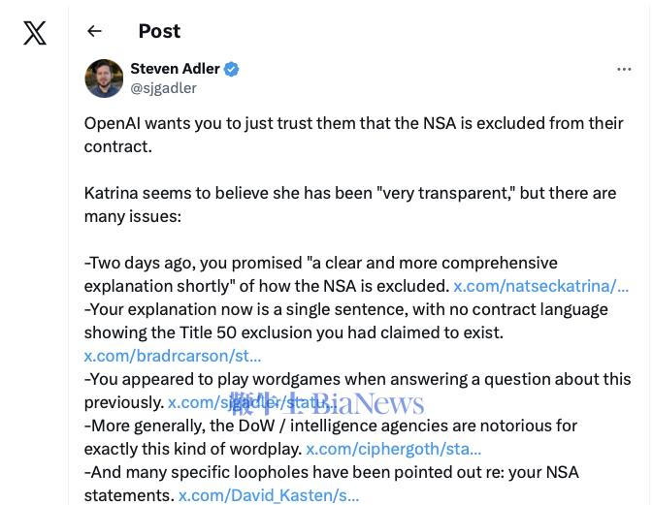Click the Post page heading
The image size is (653, 505).
159,31
